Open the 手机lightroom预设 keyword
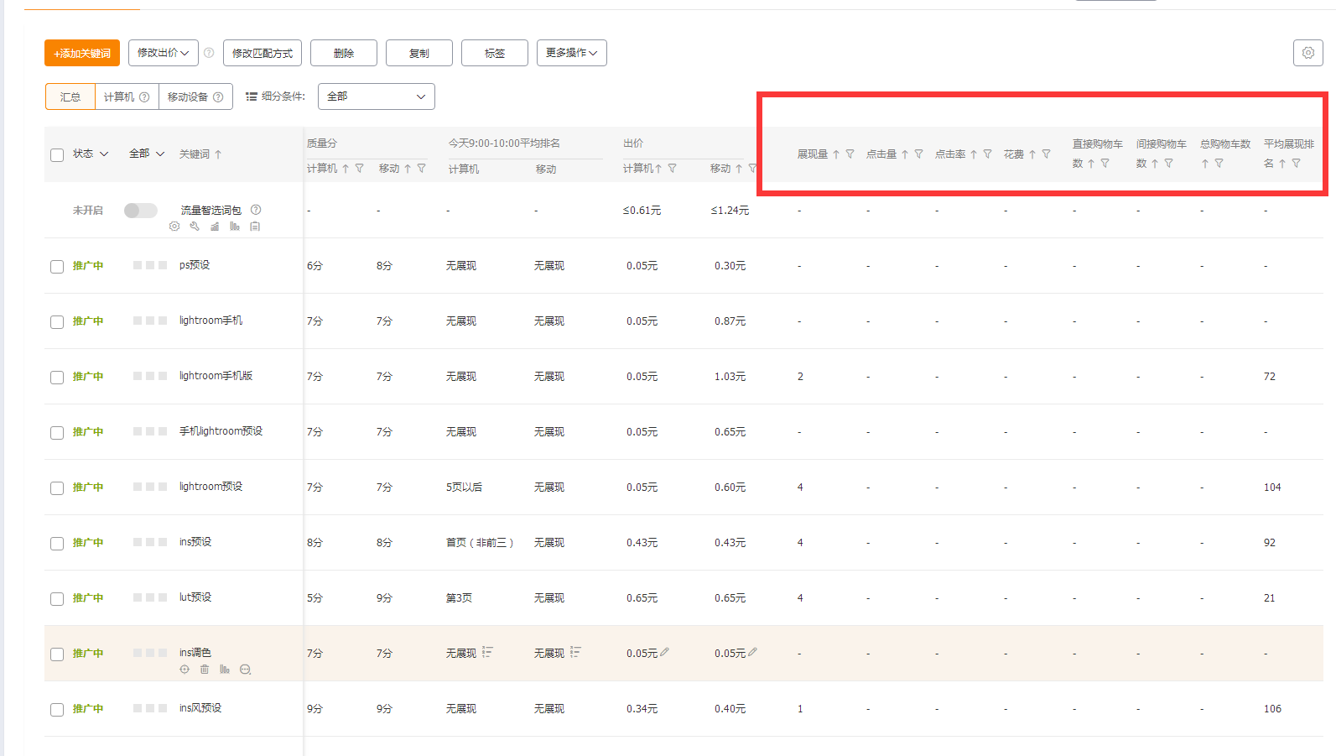 pos(221,431)
